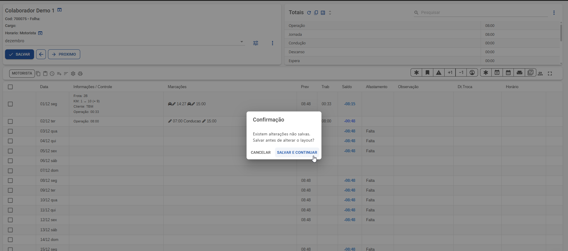Click the copy icon next to MOTORISTA
The height and width of the screenshot is (251, 568).
pyautogui.click(x=38, y=74)
